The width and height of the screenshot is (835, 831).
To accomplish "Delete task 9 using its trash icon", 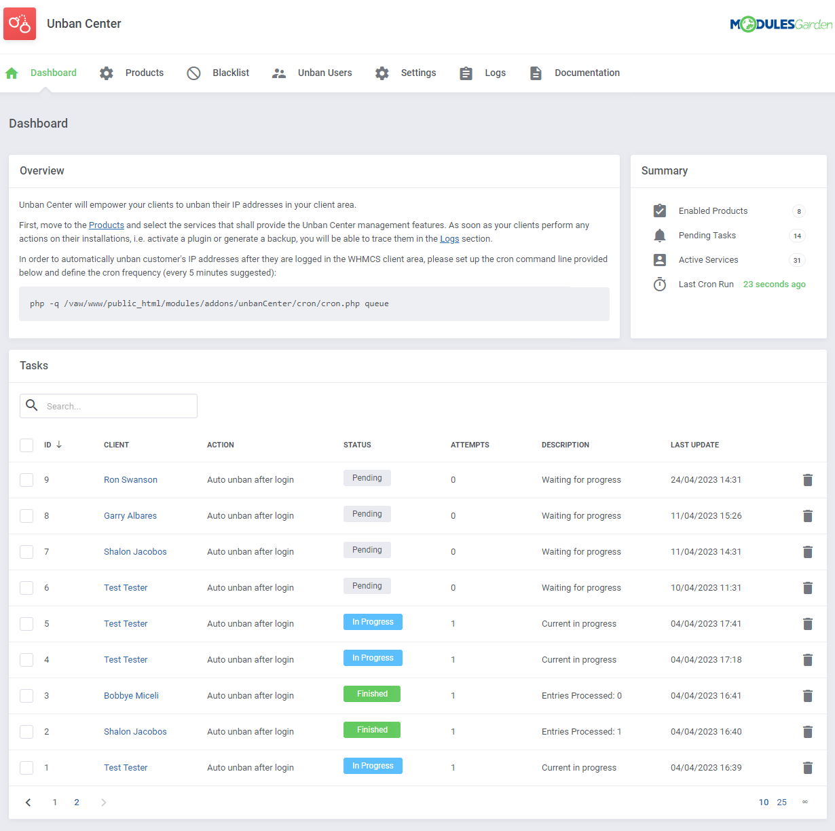I will (807, 480).
